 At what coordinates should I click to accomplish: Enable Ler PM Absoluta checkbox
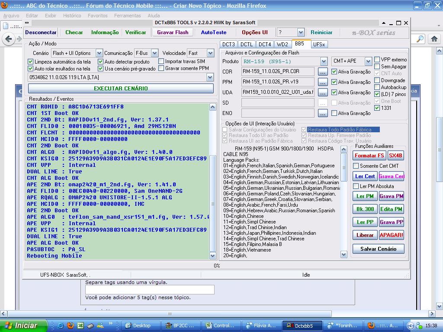pos(356,186)
